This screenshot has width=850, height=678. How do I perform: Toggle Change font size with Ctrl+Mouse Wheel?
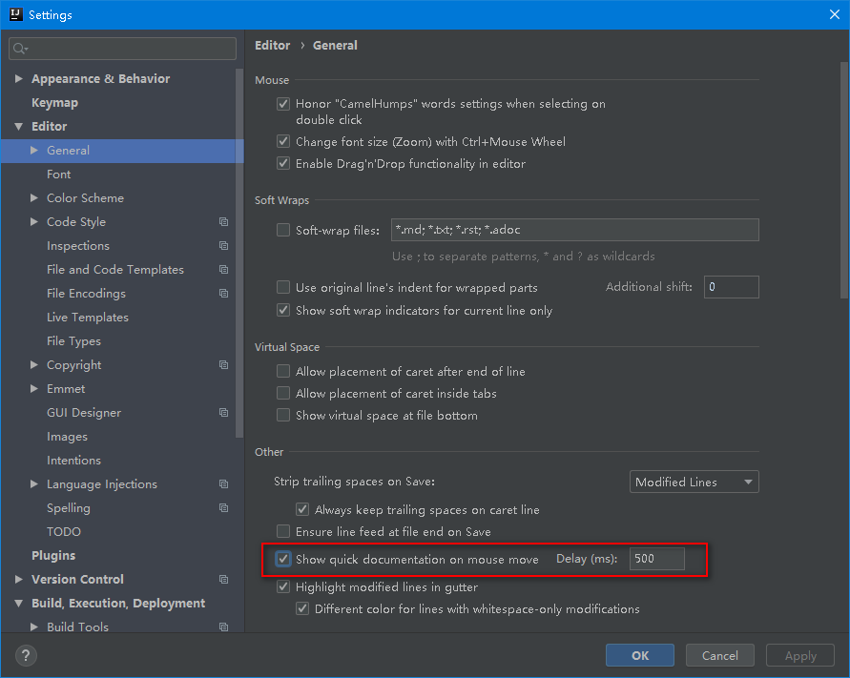coord(283,141)
